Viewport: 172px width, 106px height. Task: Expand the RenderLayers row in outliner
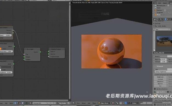tap(154, 5)
